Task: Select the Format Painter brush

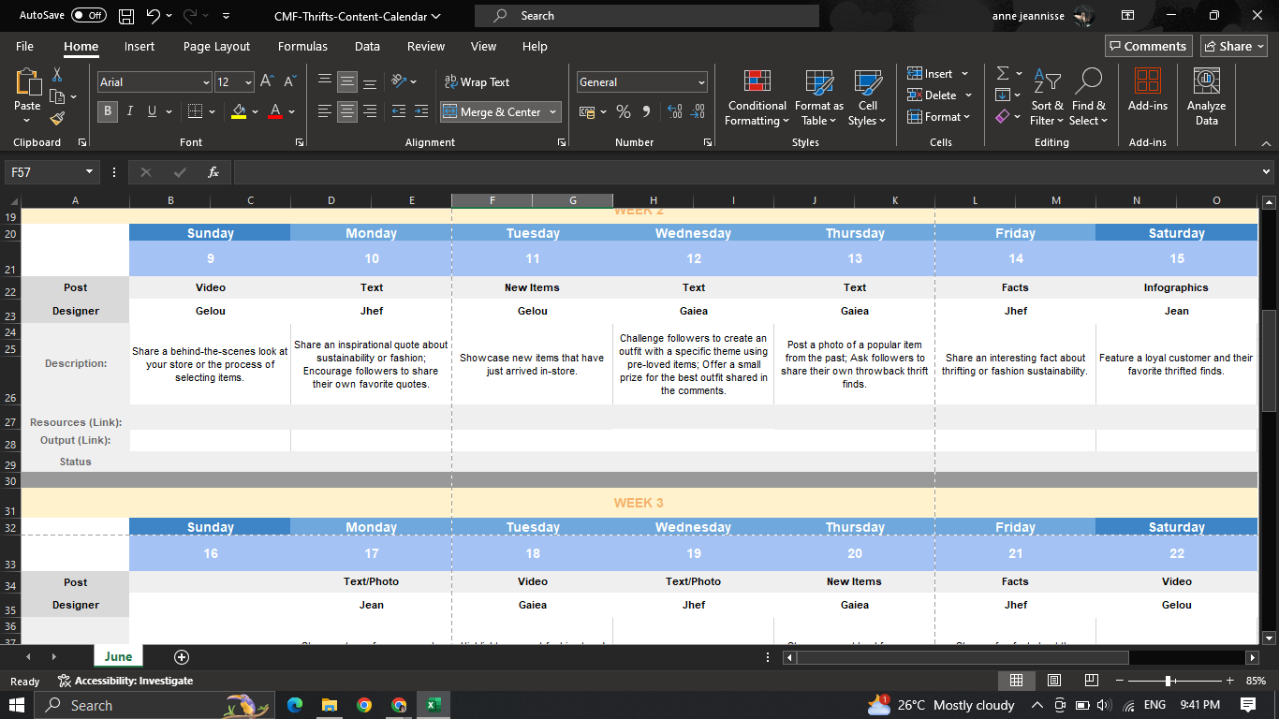Action: point(57,119)
